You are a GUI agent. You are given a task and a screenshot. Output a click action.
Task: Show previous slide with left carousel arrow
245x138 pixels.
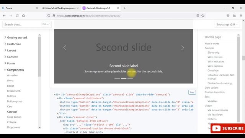point(65,48)
